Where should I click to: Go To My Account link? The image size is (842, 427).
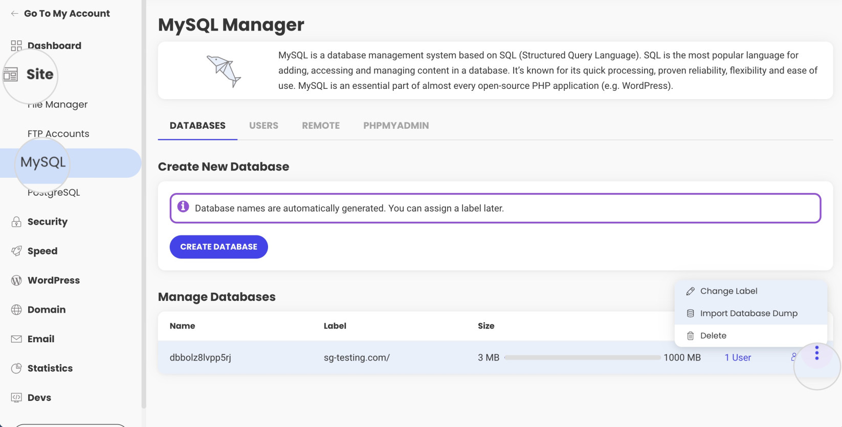(67, 14)
